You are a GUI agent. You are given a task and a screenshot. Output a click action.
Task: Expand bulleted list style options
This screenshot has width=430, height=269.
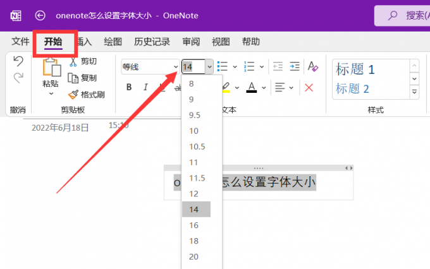tap(235, 66)
